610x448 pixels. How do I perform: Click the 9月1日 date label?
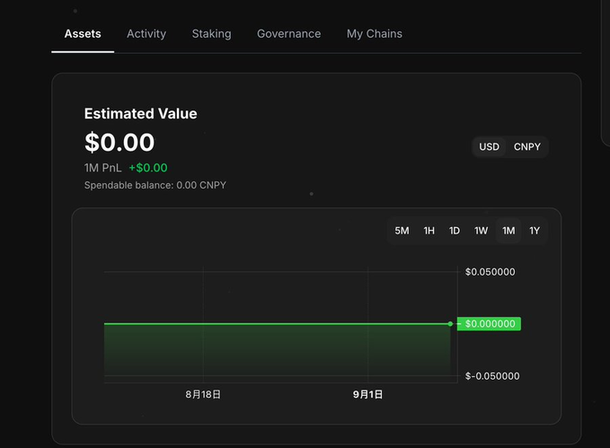tap(367, 394)
